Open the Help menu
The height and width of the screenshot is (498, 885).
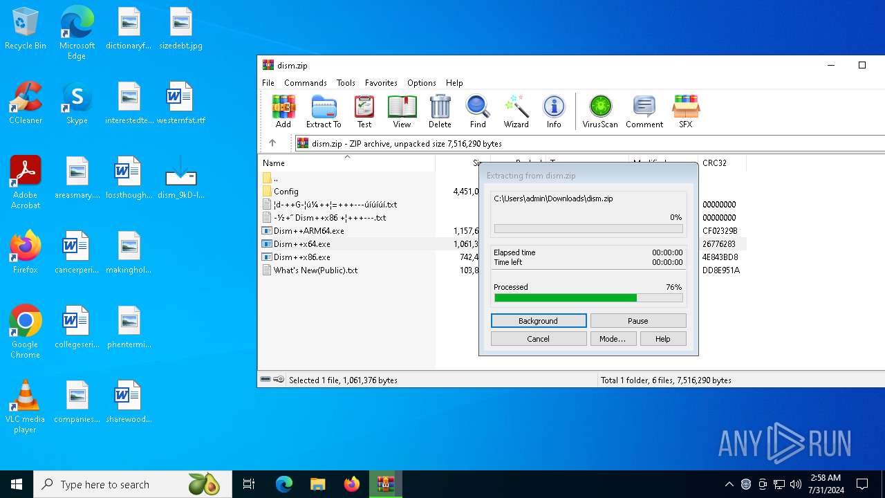(454, 82)
